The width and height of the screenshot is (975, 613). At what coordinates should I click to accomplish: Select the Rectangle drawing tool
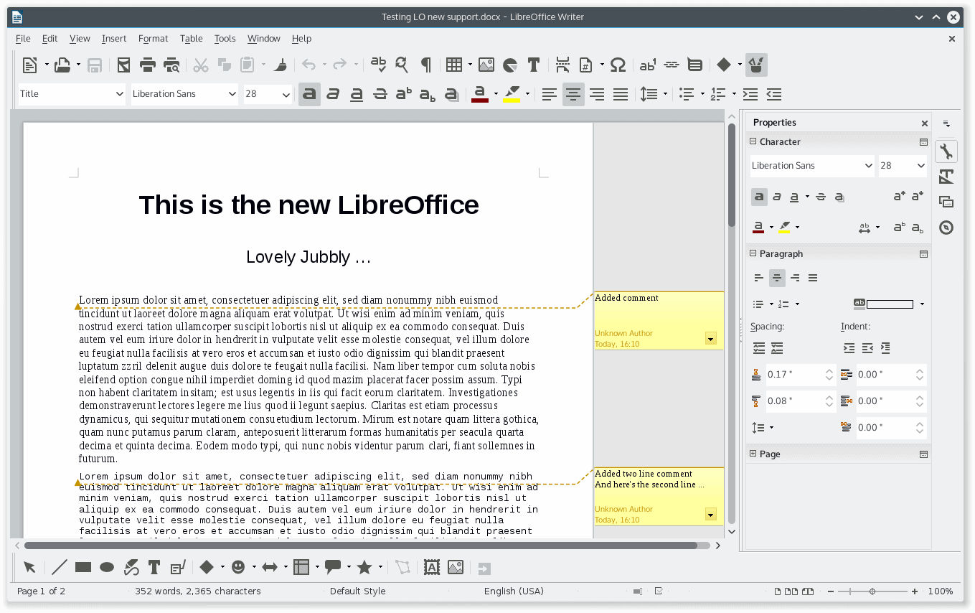pos(83,567)
